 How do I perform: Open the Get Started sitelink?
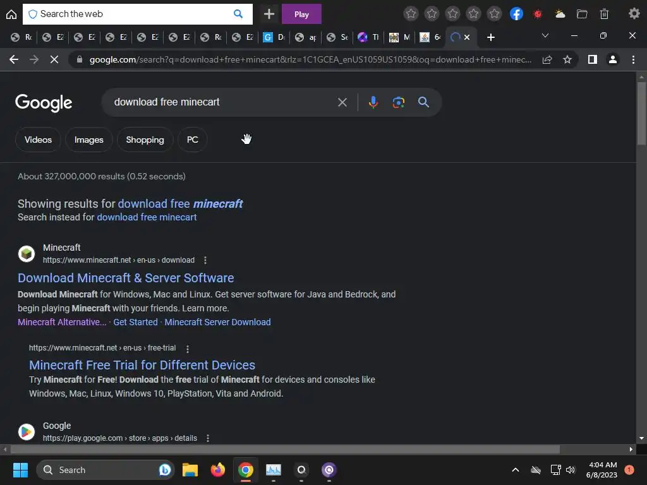[x=135, y=322]
